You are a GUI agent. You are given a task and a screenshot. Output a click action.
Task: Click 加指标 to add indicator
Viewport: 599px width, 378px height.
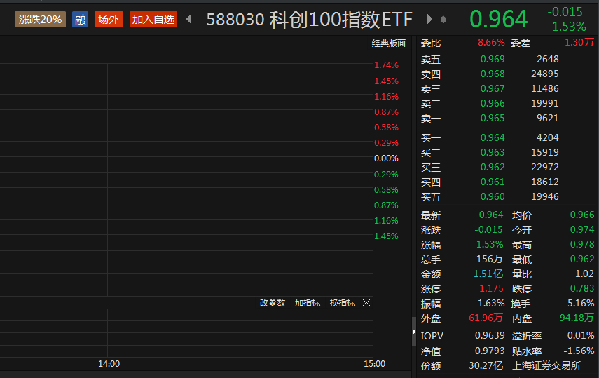(308, 303)
